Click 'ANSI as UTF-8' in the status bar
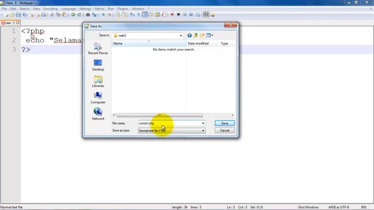 [339, 208]
